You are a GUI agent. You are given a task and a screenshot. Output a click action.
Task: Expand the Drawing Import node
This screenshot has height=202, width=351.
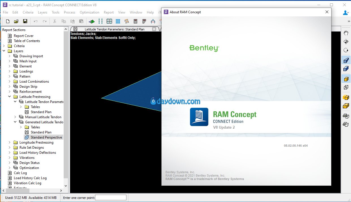(10, 56)
